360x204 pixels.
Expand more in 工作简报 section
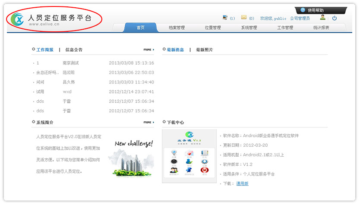click(148, 49)
